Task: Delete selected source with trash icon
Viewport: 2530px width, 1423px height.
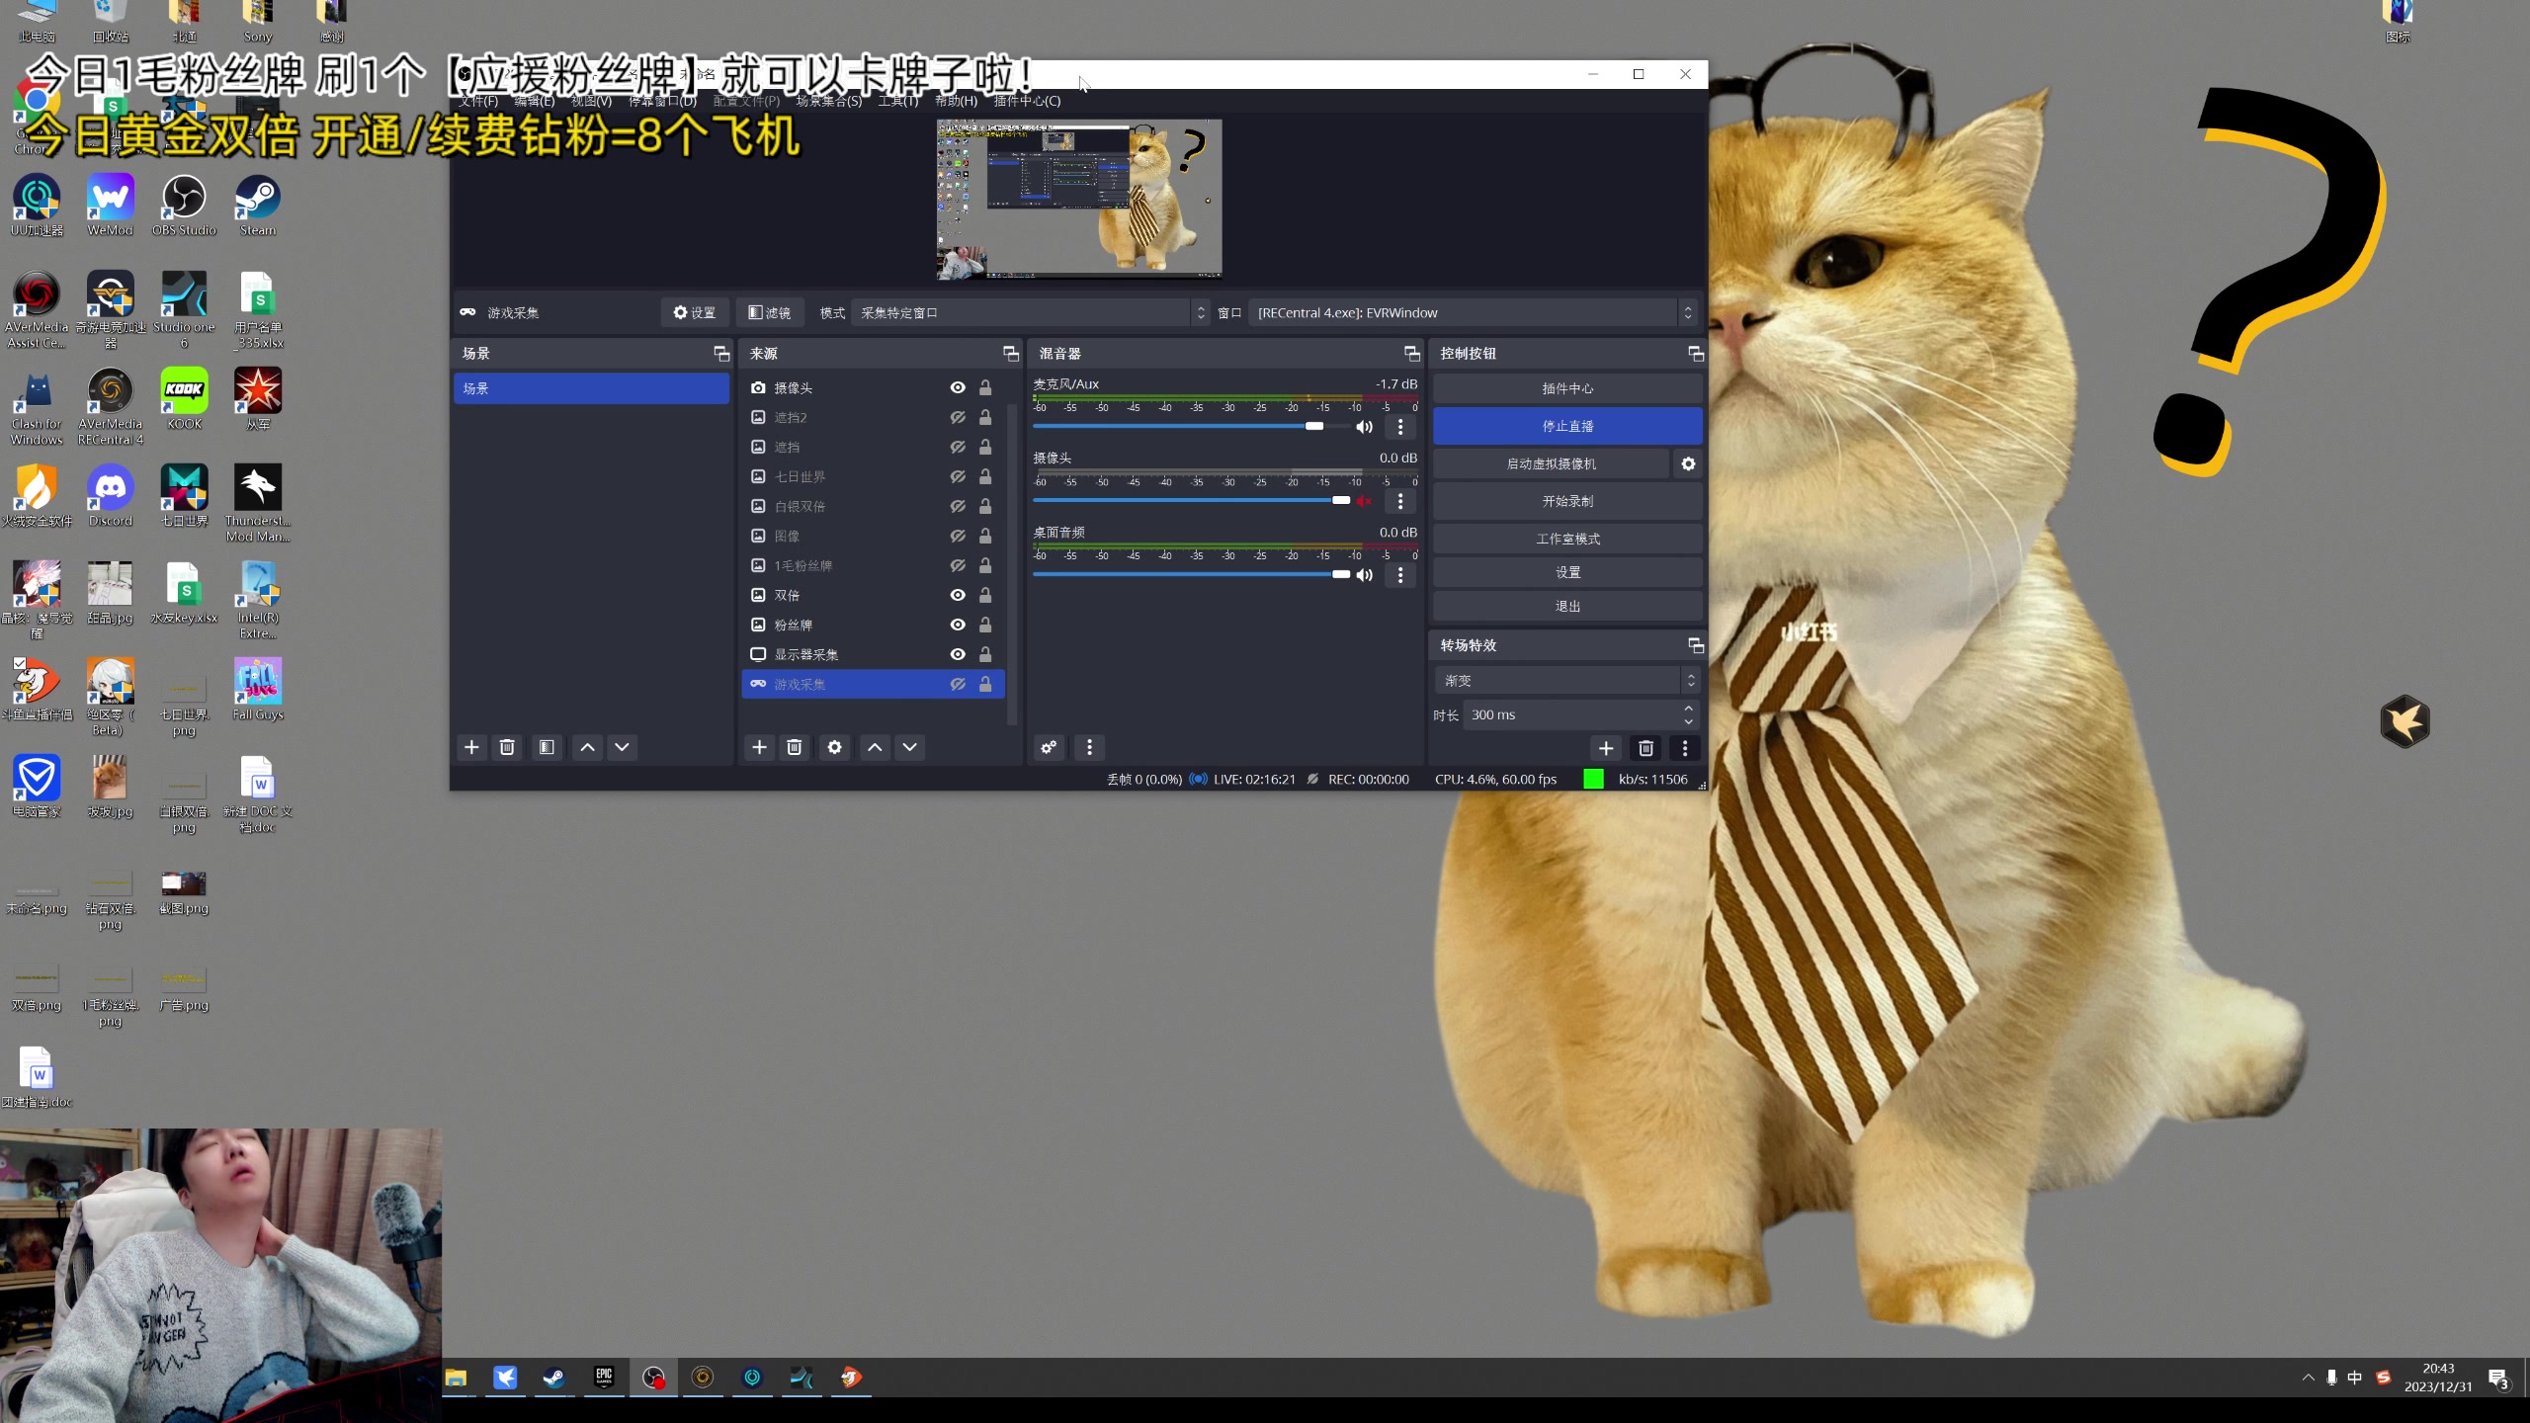Action: (x=794, y=747)
